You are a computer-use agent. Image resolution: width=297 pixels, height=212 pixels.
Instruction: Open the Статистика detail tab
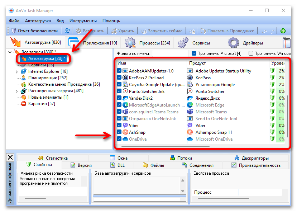[x=53, y=158]
